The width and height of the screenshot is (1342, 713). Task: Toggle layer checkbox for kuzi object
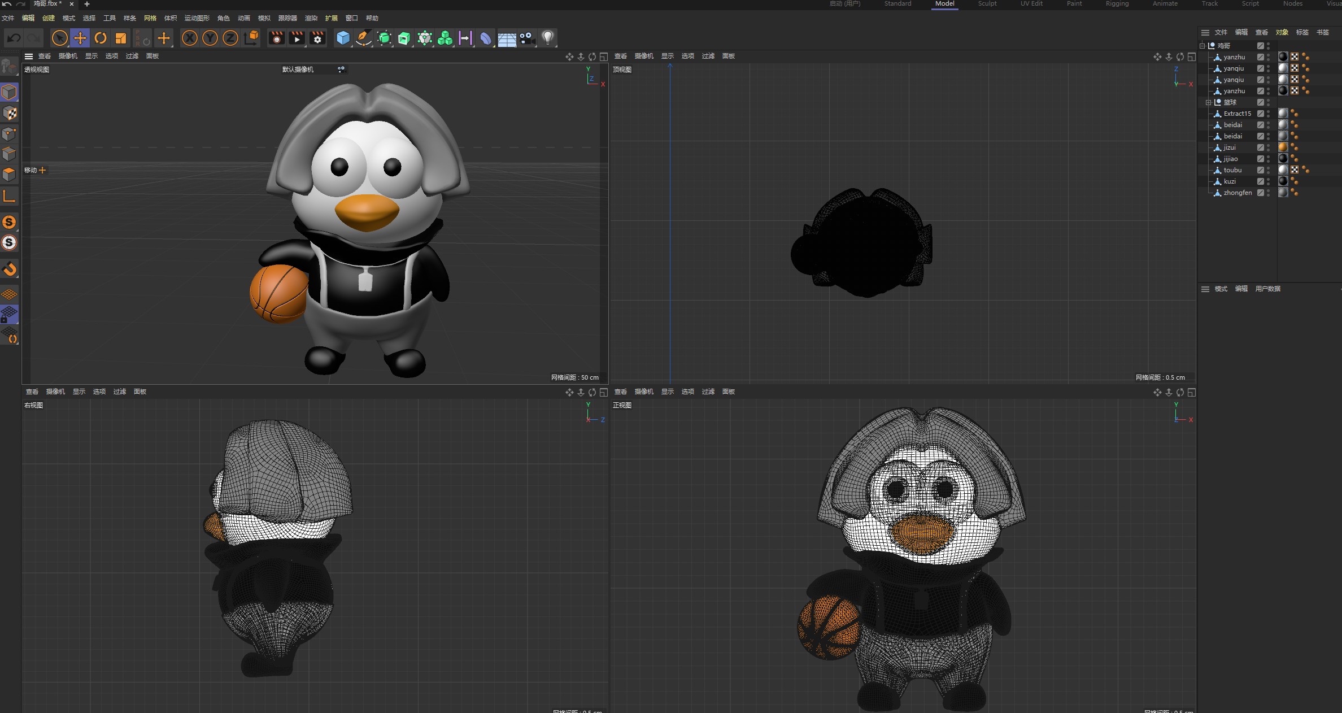(1261, 181)
